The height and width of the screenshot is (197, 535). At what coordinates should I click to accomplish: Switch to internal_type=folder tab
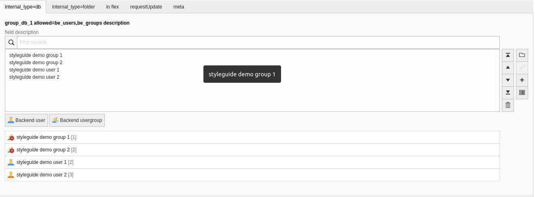coord(74,7)
